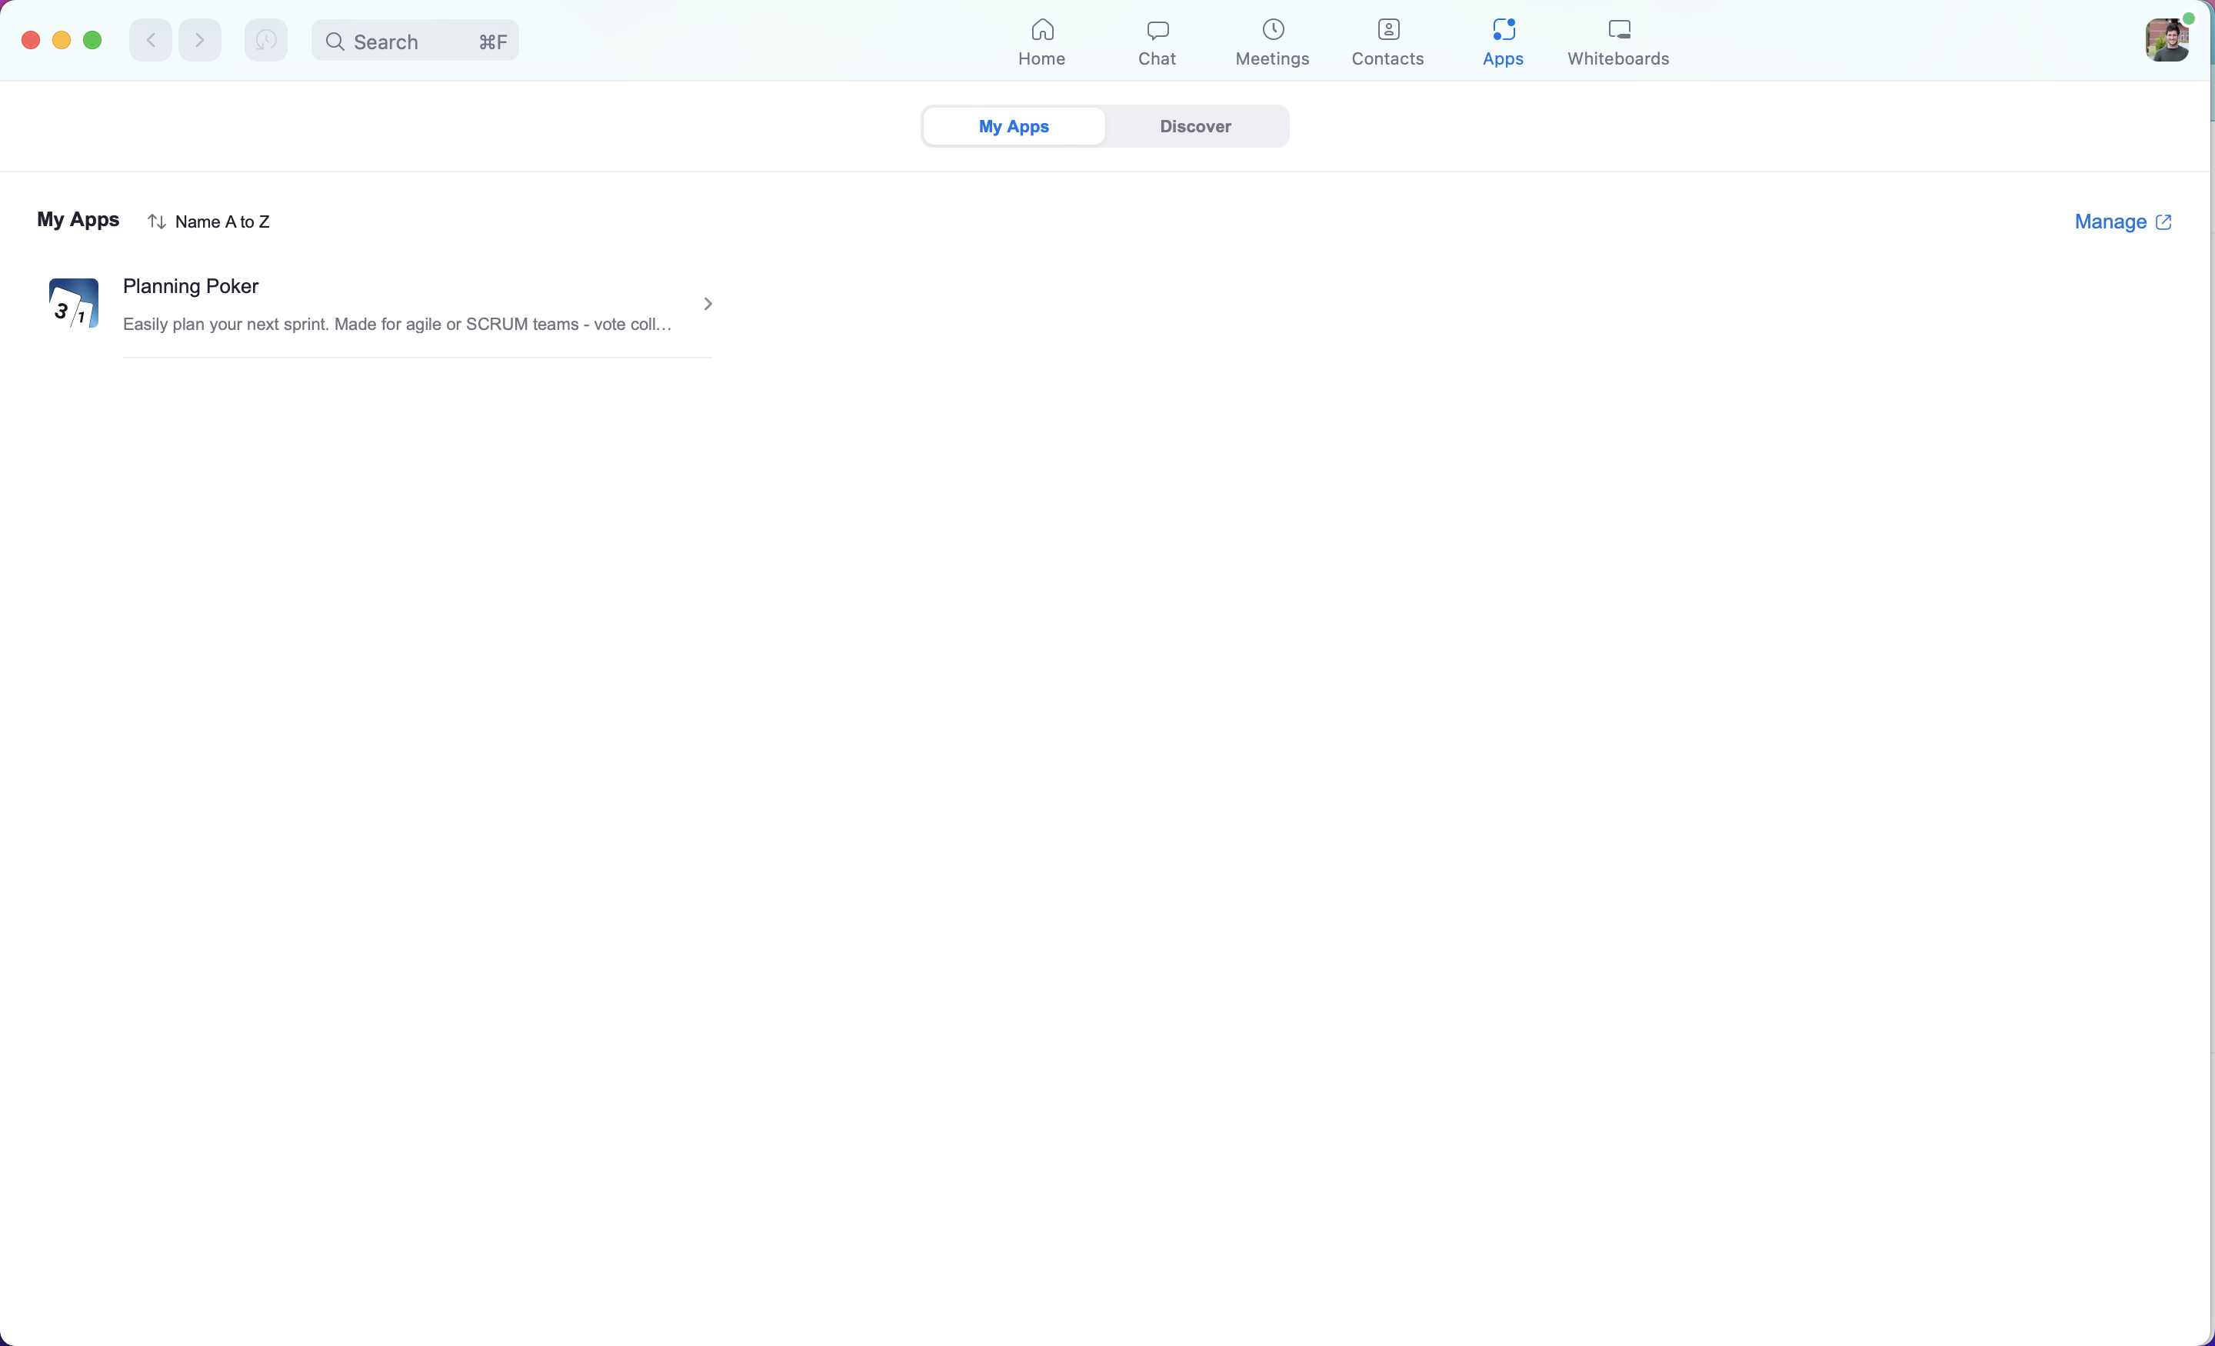Viewport: 2215px width, 1346px height.
Task: Open the Whiteboards icon
Action: [1618, 39]
